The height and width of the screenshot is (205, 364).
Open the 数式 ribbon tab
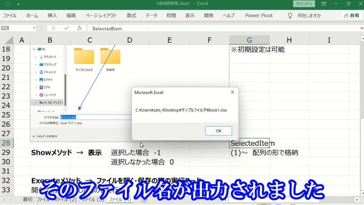pyautogui.click(x=131, y=15)
